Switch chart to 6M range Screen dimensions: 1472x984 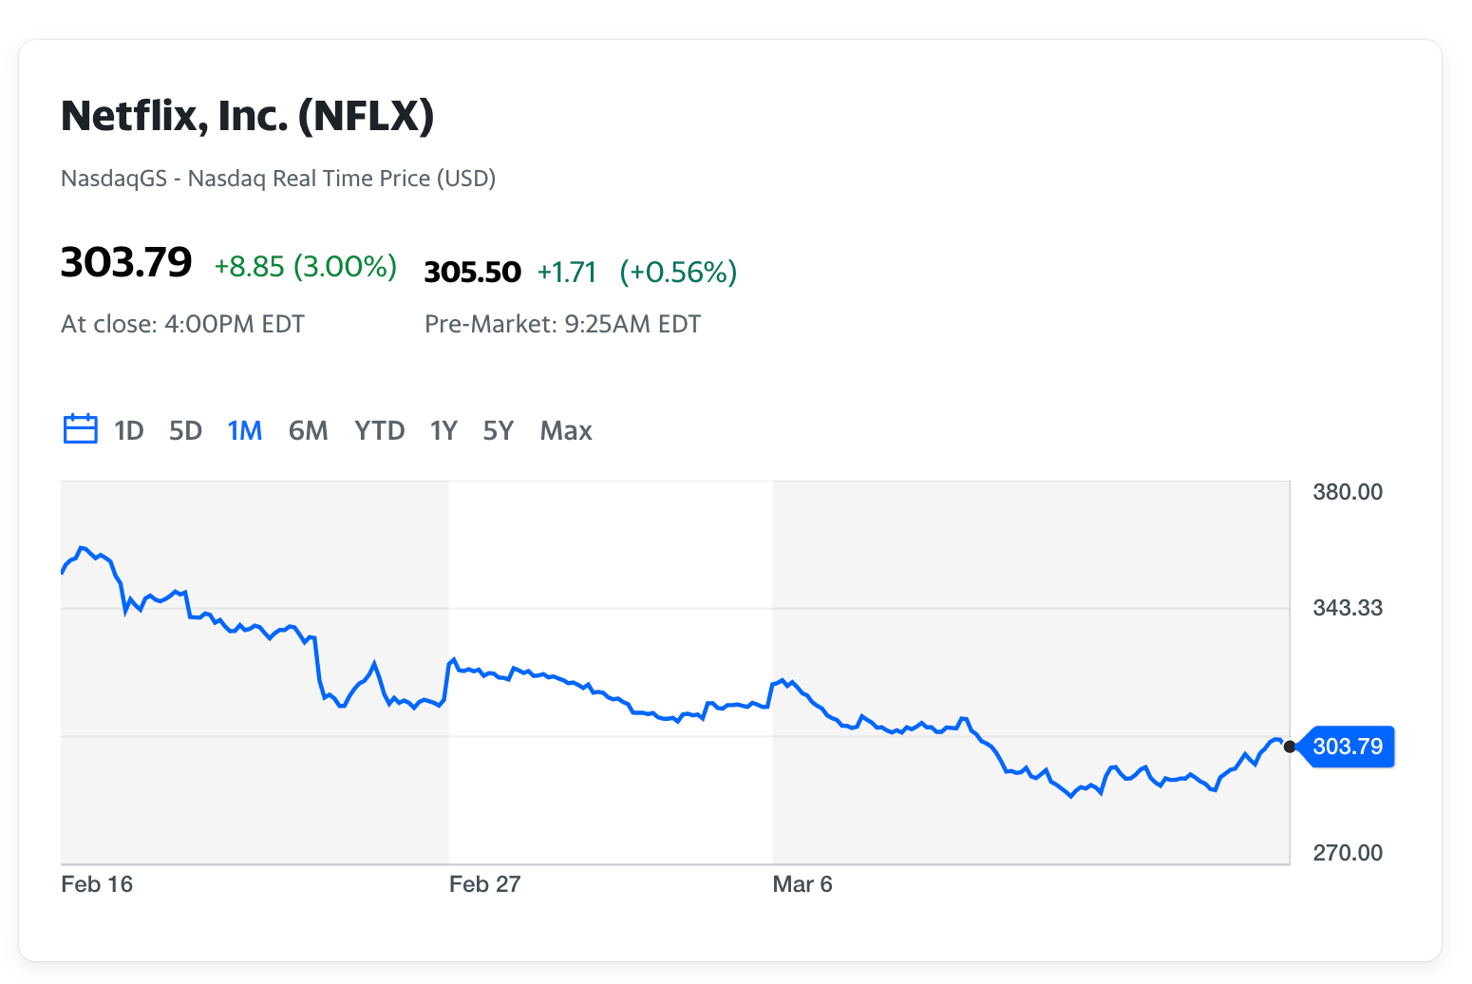tap(308, 431)
